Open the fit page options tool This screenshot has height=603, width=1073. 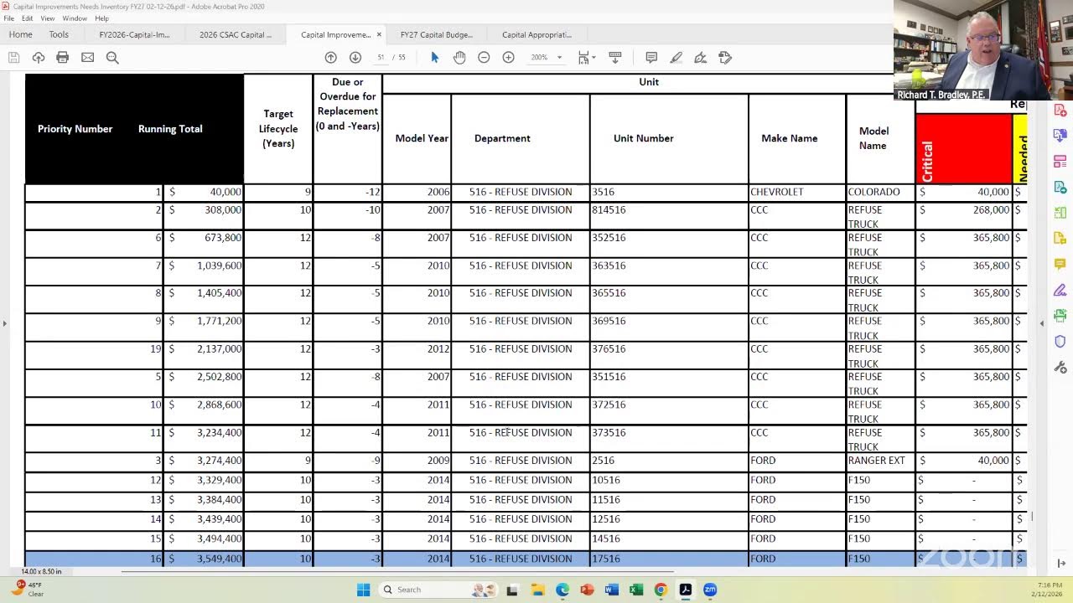pos(586,58)
